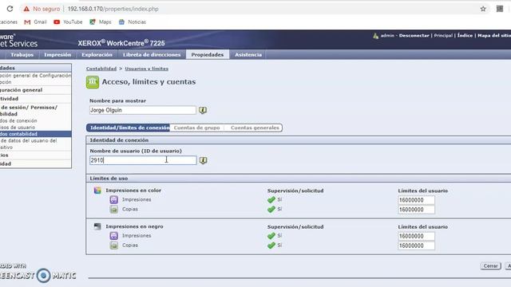Image resolution: width=511 pixels, height=287 pixels.
Task: Click the green checkmark for color Copias
Action: [271, 209]
